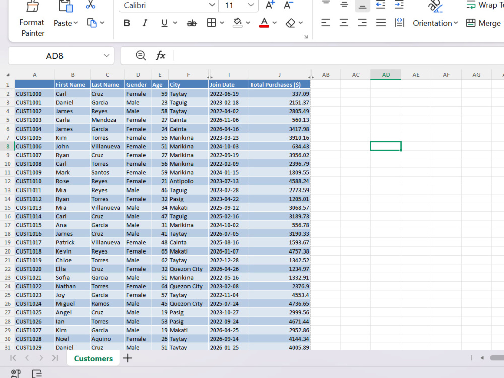Go to last sheet arrow
504x378 pixels.
(55, 358)
